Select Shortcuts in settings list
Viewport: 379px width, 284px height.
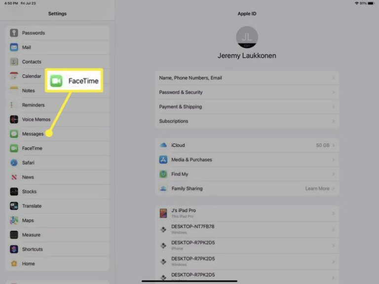(58, 249)
